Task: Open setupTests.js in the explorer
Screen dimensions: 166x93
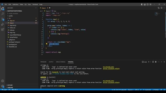Action: point(13,37)
